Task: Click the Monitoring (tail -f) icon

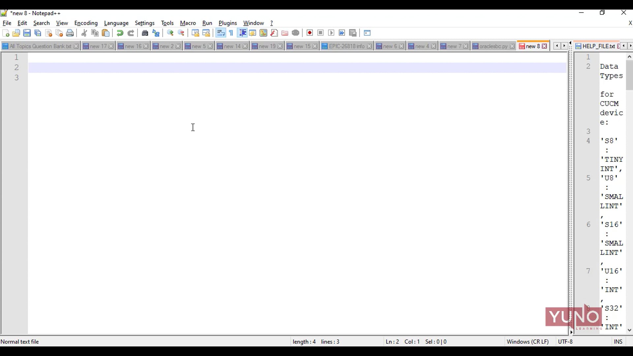Action: (x=296, y=33)
